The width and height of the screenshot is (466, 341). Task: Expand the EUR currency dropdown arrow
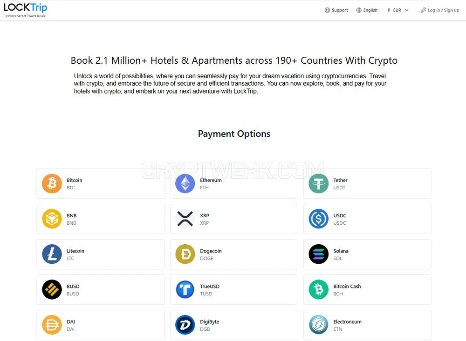(407, 10)
